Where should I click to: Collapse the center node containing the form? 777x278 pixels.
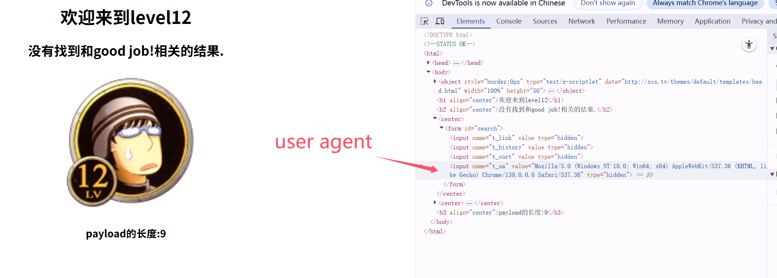(x=435, y=119)
